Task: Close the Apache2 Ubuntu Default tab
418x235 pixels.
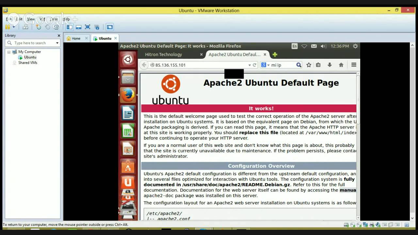Action: click(265, 55)
